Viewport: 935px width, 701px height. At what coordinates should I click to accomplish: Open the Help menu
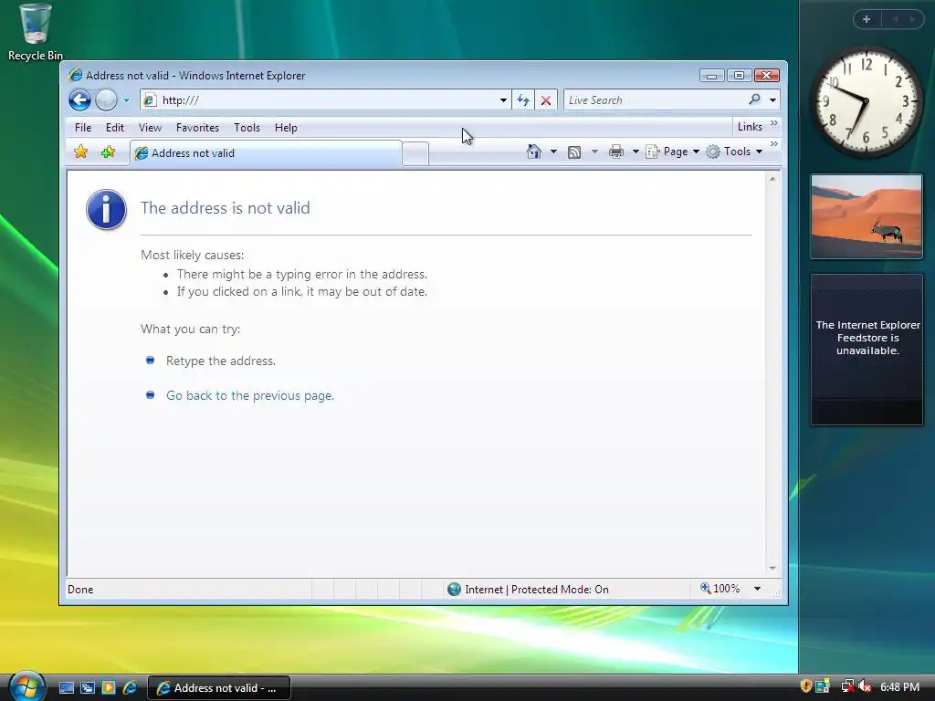(x=286, y=128)
